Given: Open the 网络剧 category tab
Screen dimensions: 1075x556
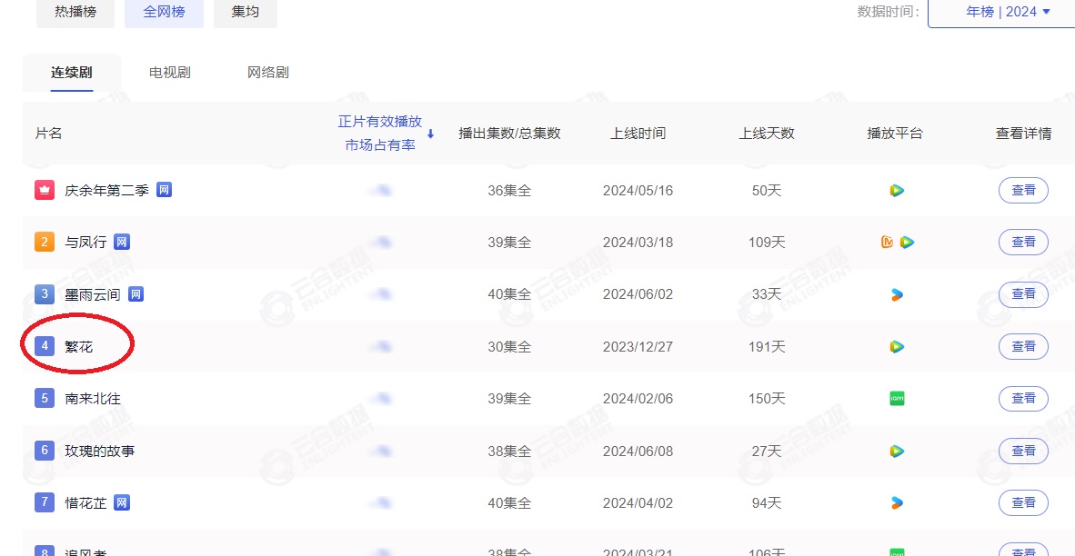Looking at the screenshot, I should [268, 73].
